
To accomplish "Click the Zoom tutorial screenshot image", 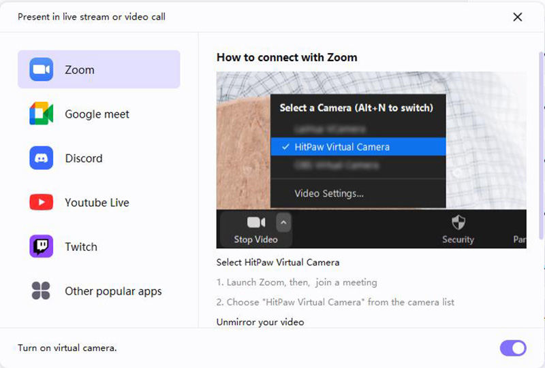I will (371, 160).
